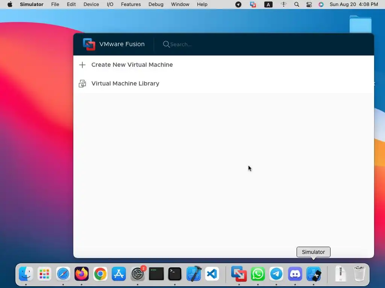The width and height of the screenshot is (385, 288).
Task: Launch Google Chrome from the Dock
Action: coord(100,274)
